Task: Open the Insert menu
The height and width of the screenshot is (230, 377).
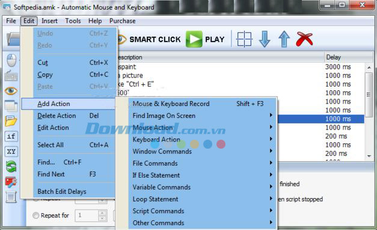Action: tap(49, 21)
